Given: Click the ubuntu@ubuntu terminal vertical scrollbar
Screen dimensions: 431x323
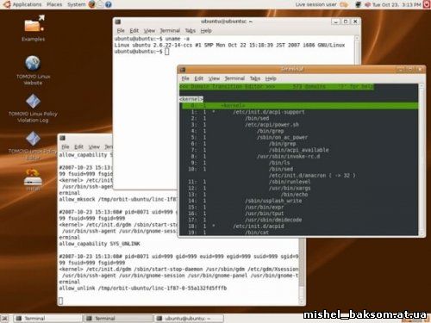Looking at the screenshot, I should [357, 50].
